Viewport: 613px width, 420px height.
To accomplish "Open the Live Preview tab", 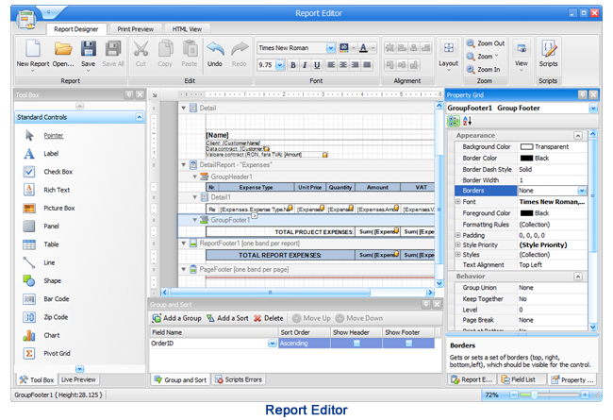I will pos(78,379).
